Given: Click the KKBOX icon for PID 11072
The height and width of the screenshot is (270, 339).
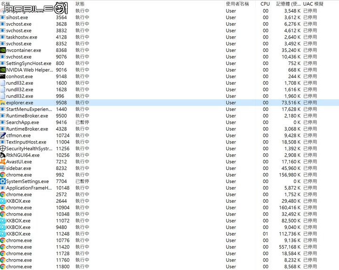Looking at the screenshot, I should (3, 221).
